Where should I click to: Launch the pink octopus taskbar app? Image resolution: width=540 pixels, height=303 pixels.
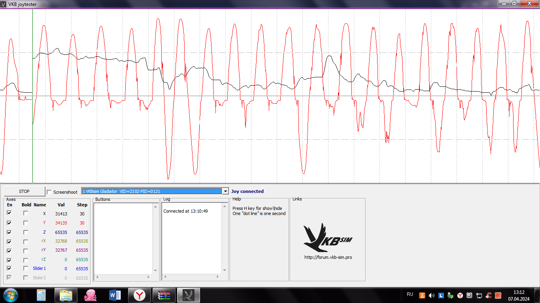(x=90, y=295)
